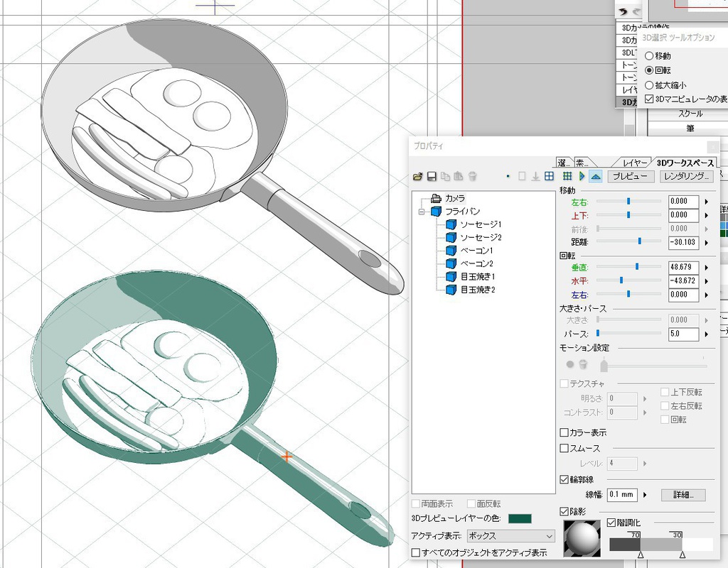Click arrow next to 水平 value
This screenshot has height=568, width=728.
pos(707,281)
